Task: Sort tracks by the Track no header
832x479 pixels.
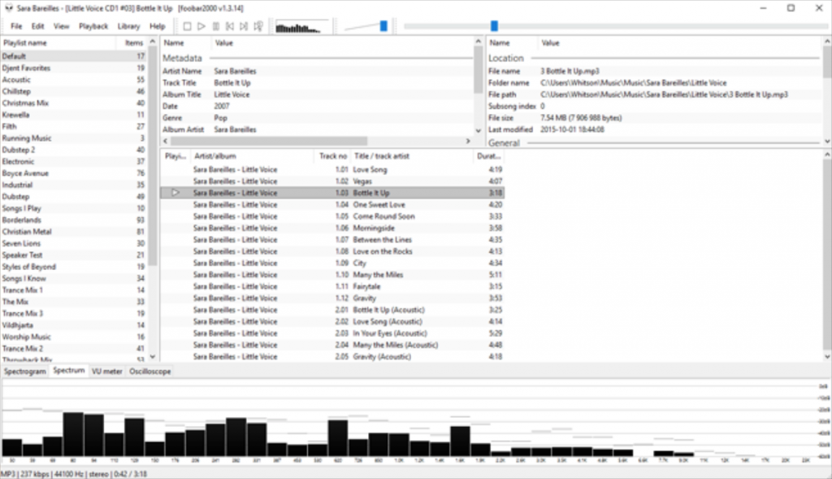Action: pyautogui.click(x=332, y=156)
